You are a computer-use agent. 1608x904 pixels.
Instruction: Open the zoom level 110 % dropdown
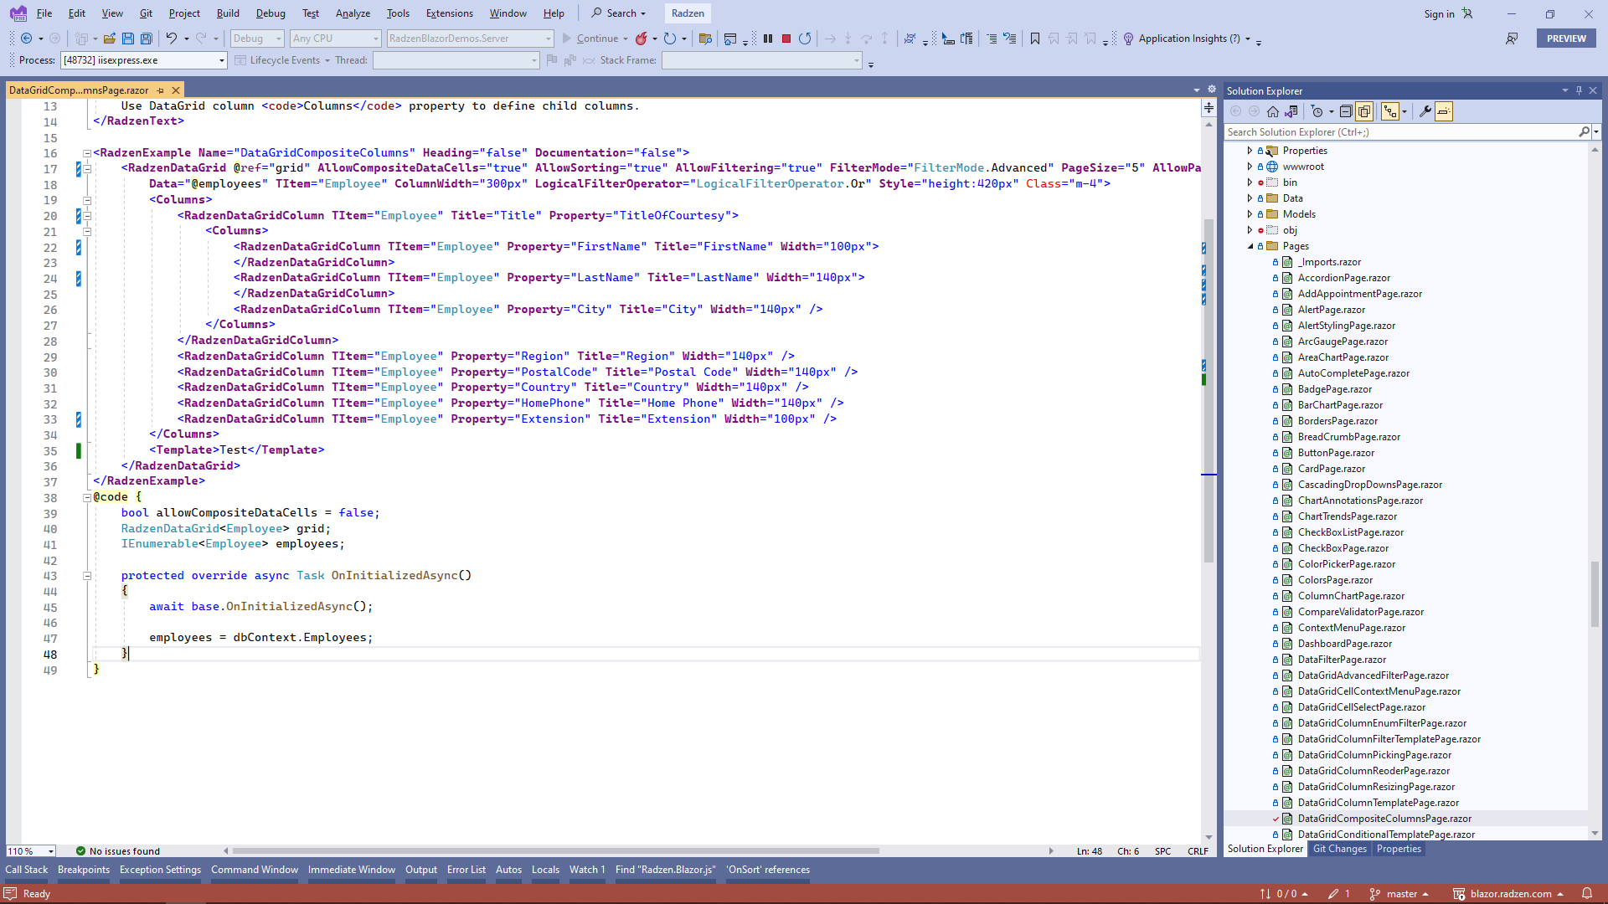point(30,851)
